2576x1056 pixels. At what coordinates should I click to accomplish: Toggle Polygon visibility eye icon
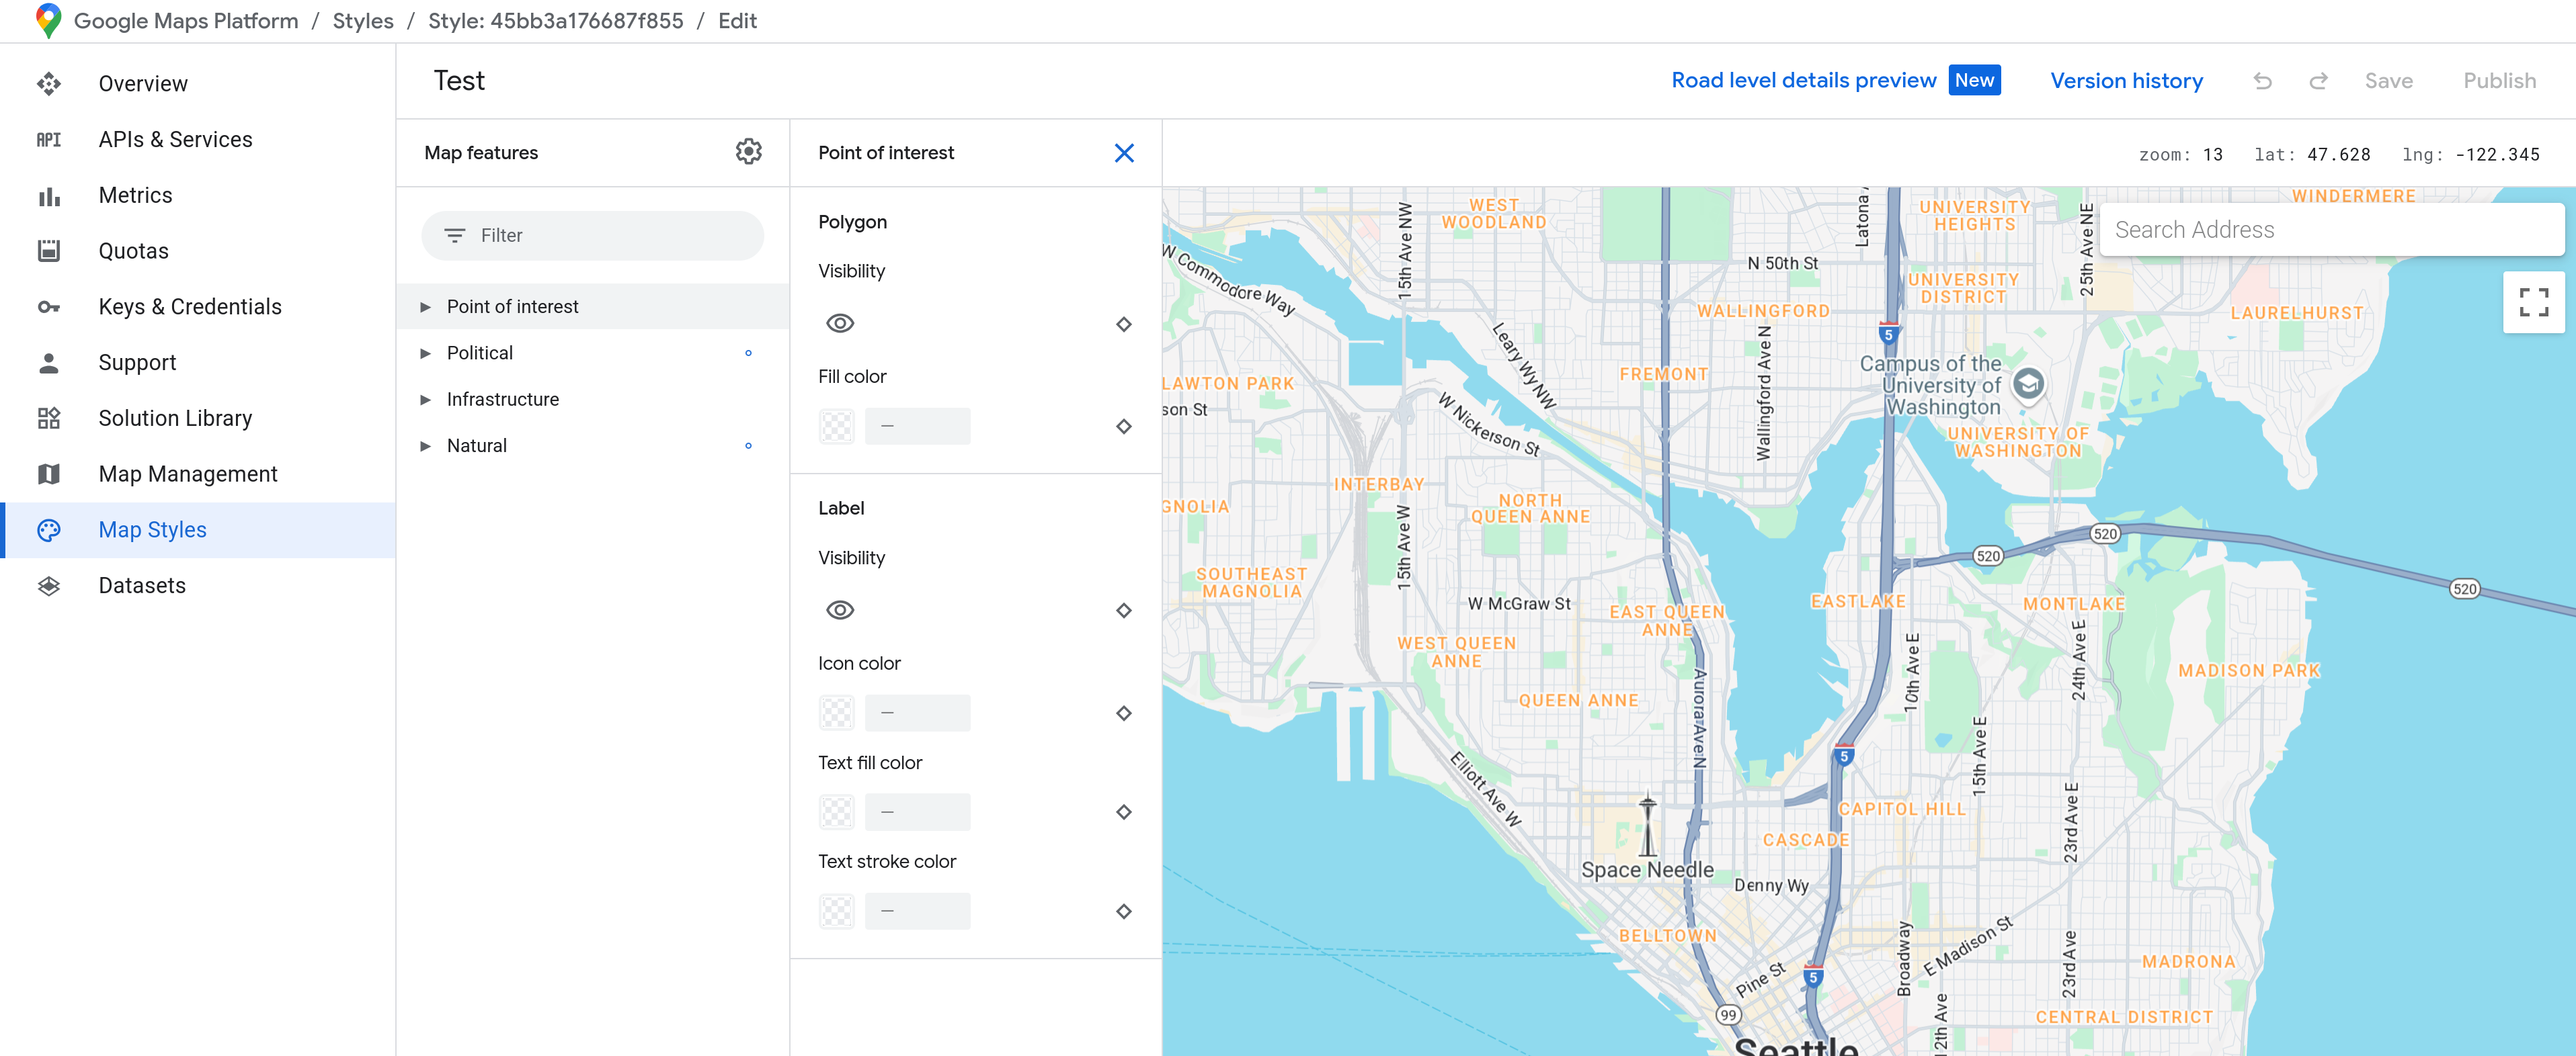coord(839,322)
